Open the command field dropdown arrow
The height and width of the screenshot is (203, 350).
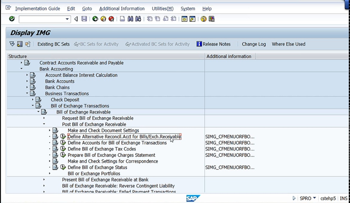pyautogui.click(x=67, y=19)
